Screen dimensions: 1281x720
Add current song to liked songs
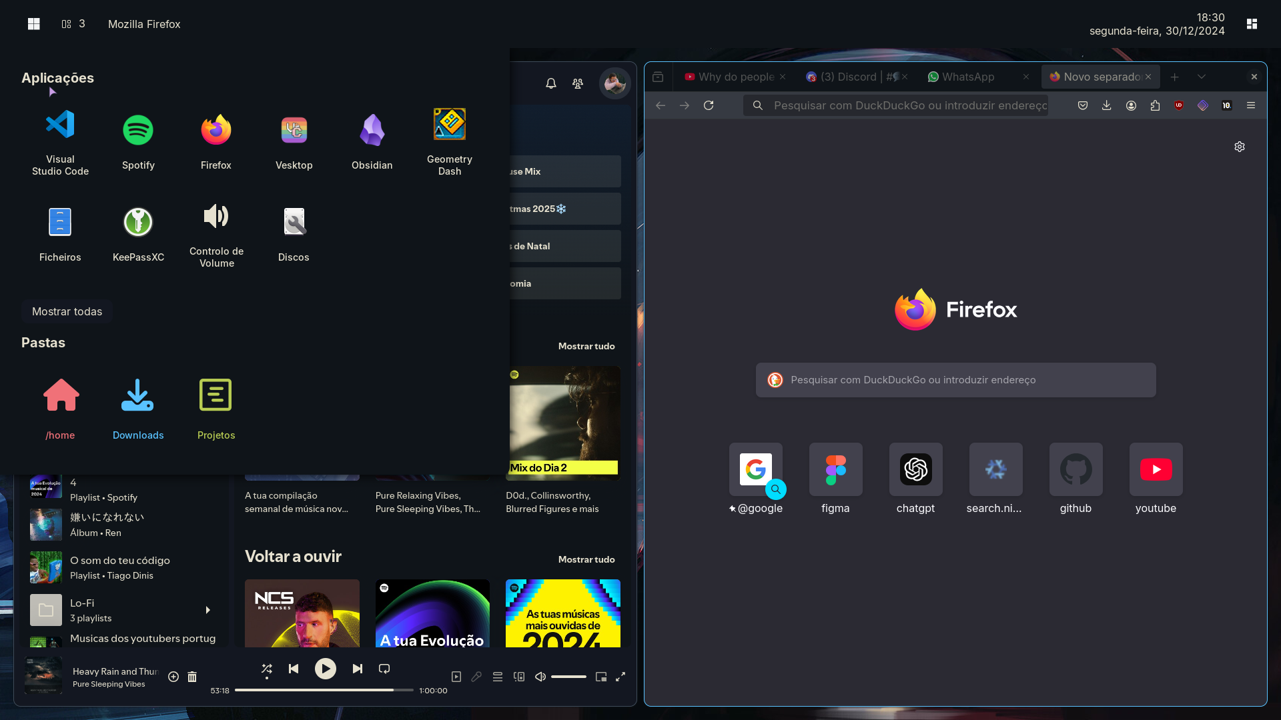coord(173,677)
